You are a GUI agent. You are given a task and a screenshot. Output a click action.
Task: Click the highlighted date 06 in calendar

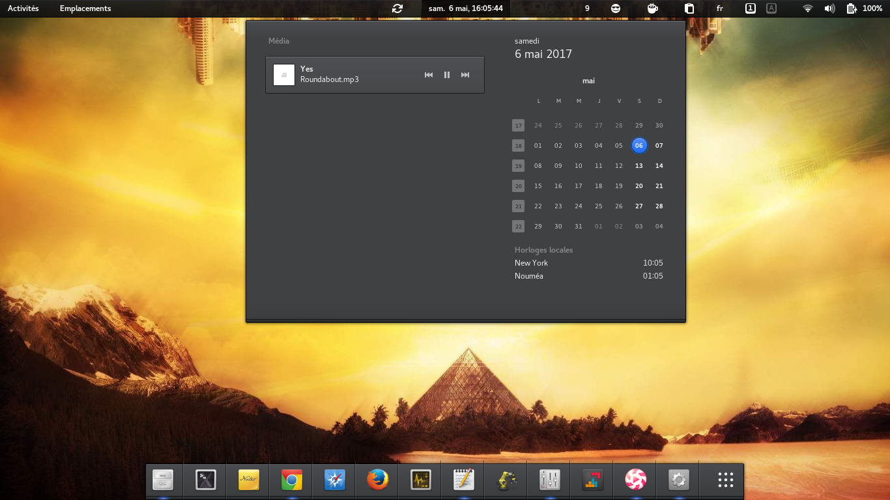click(x=639, y=146)
